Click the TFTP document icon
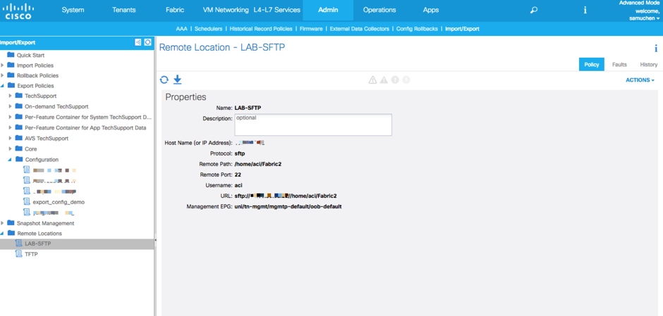Viewport: 663px width, 316px height. pyautogui.click(x=18, y=254)
